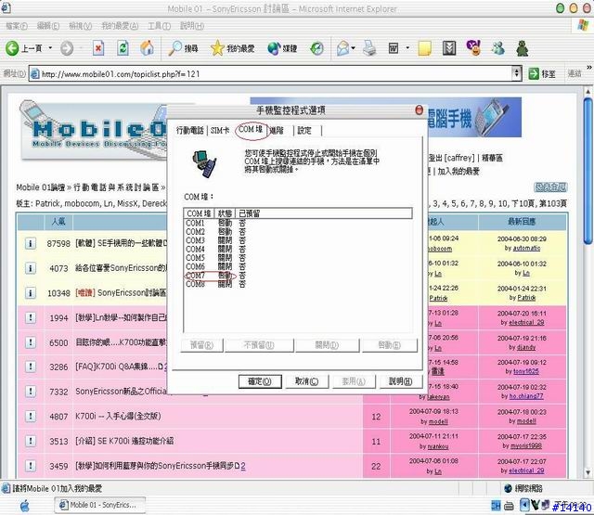Click the vertical page scrollbar thumb
This screenshot has height=515, width=594.
point(588,171)
